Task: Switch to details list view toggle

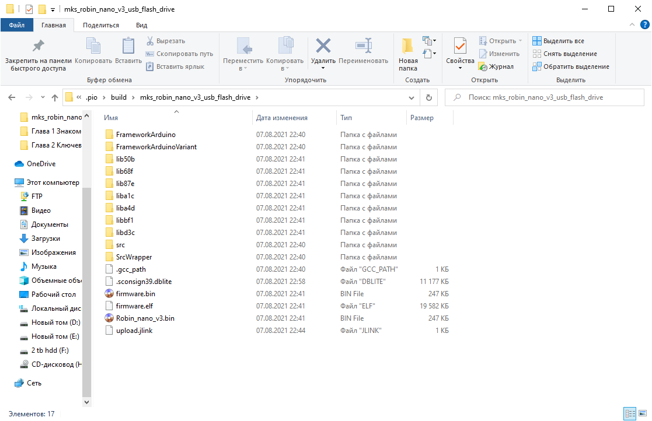Action: pyautogui.click(x=630, y=413)
